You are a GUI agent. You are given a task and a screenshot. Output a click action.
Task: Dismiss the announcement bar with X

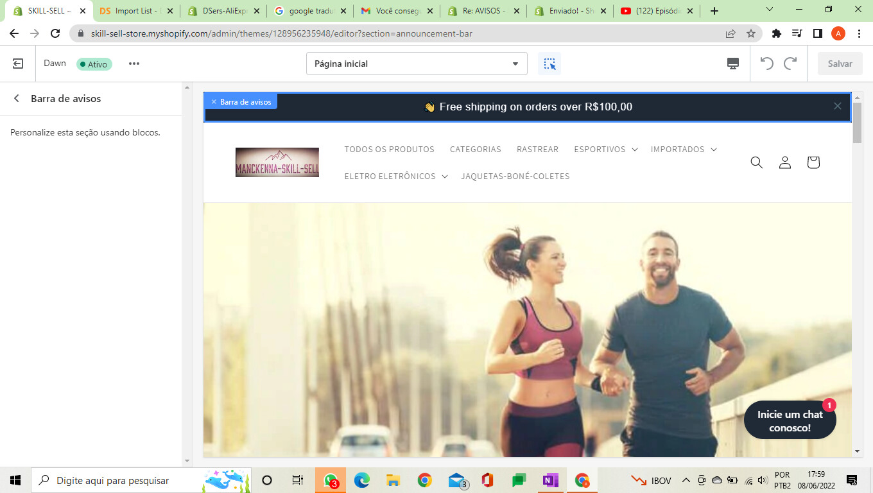point(837,107)
